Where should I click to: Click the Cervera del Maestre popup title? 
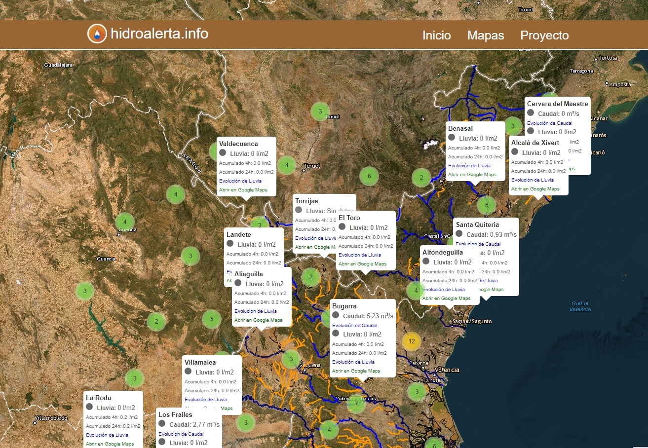click(558, 104)
